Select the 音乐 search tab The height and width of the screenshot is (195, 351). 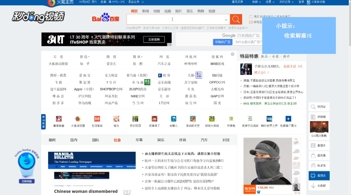coord(189,11)
